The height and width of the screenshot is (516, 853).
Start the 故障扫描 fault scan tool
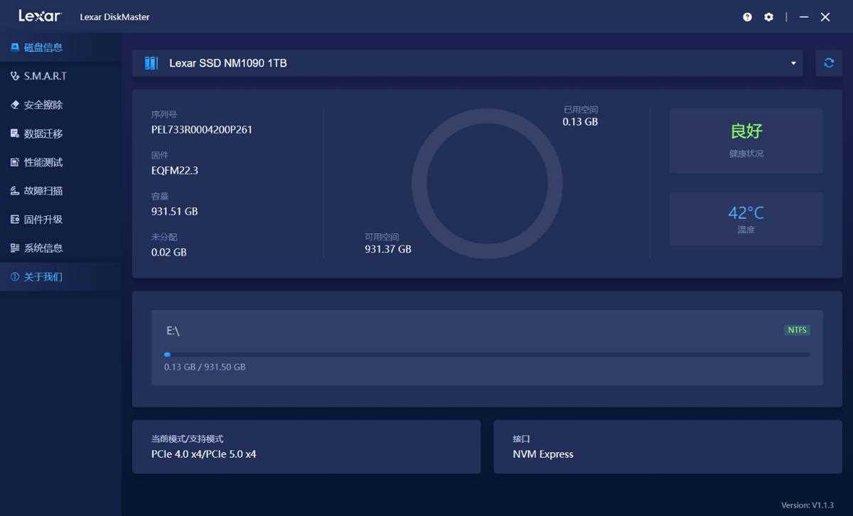pos(44,190)
